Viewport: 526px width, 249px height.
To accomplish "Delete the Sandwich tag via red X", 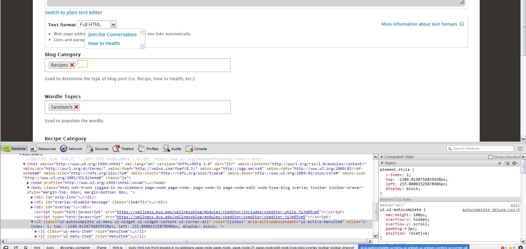I will point(77,107).
